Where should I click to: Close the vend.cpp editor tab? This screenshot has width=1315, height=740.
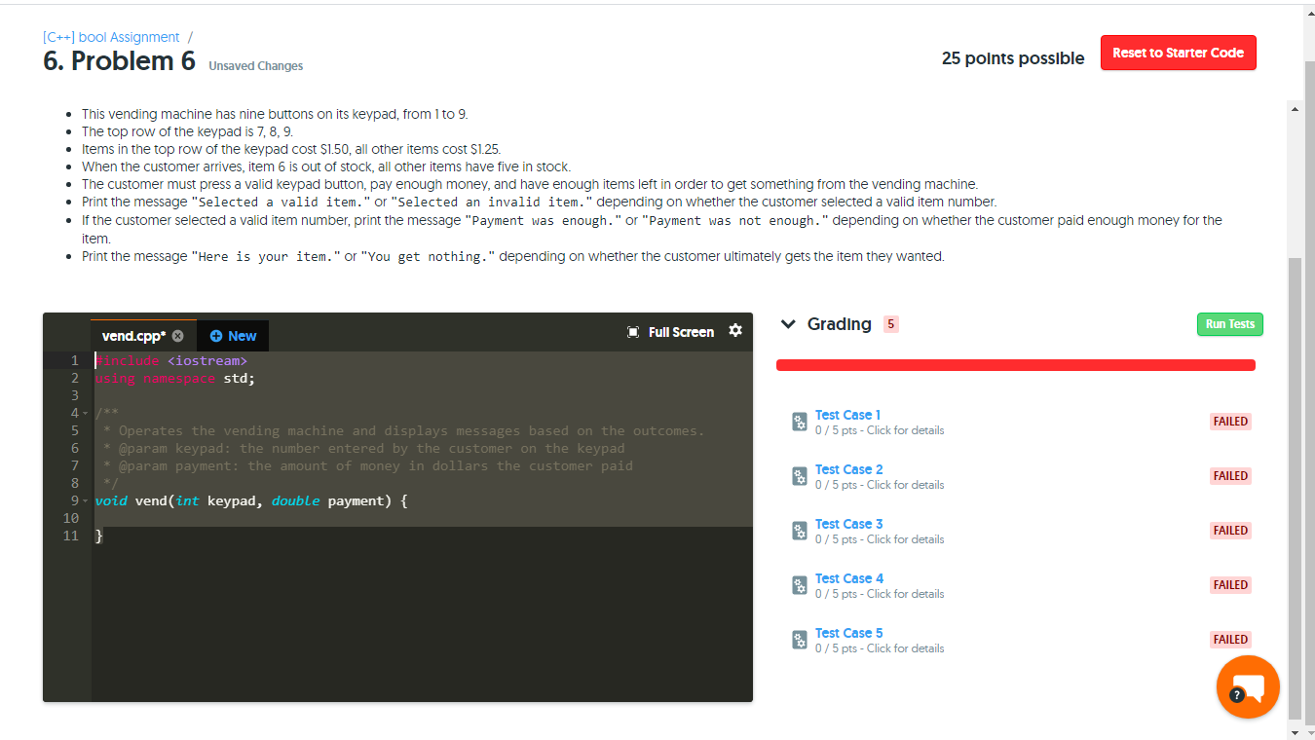177,335
